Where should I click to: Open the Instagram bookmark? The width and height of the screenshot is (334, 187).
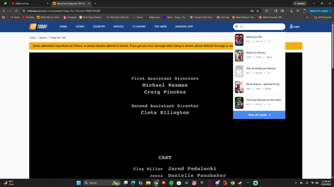pyautogui.click(x=70, y=17)
